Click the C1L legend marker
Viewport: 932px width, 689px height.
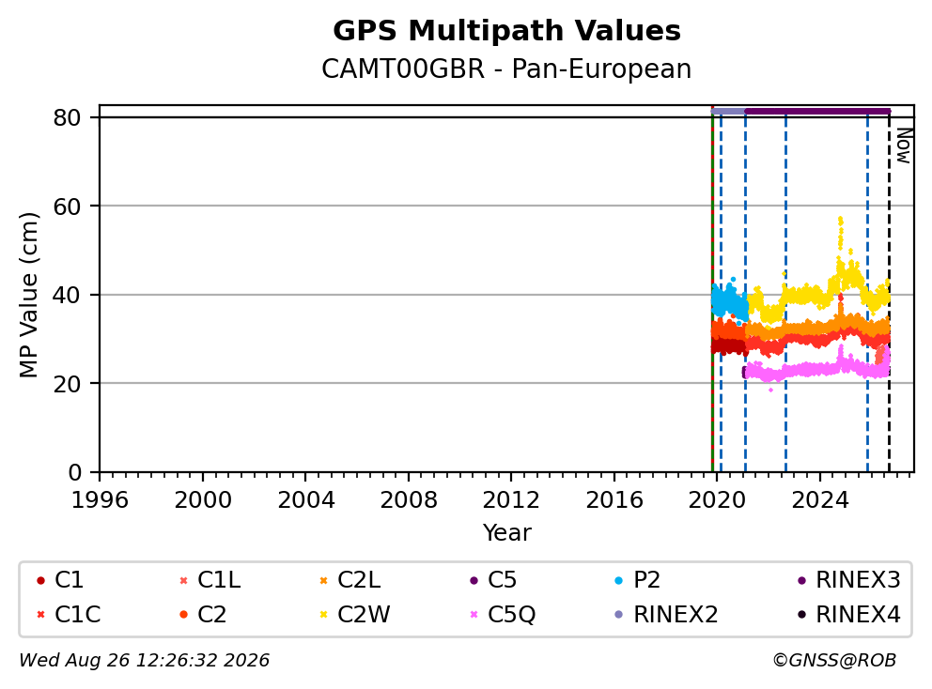click(x=183, y=580)
